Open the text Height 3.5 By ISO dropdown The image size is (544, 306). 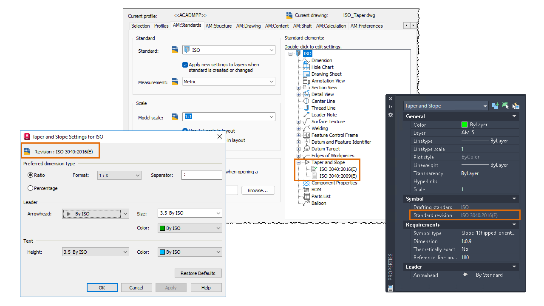tap(95, 252)
